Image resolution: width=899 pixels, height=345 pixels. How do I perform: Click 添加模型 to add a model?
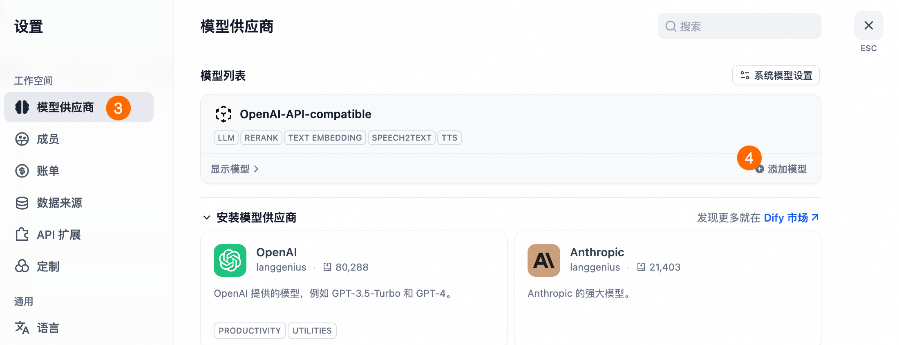(782, 169)
